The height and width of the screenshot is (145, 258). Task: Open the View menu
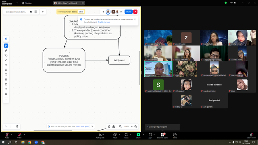pyautogui.click(x=233, y=3)
